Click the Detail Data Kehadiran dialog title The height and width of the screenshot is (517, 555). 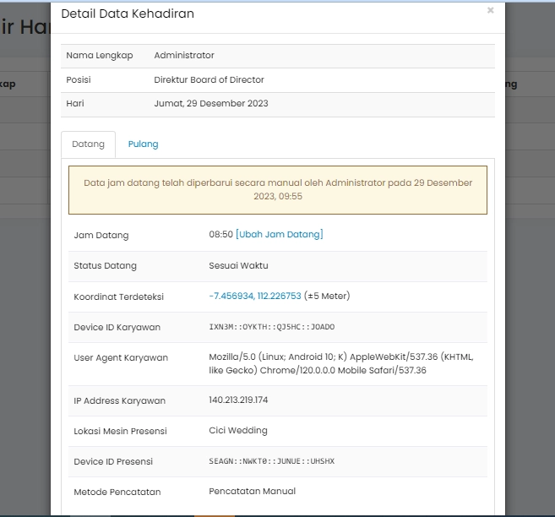(x=127, y=14)
